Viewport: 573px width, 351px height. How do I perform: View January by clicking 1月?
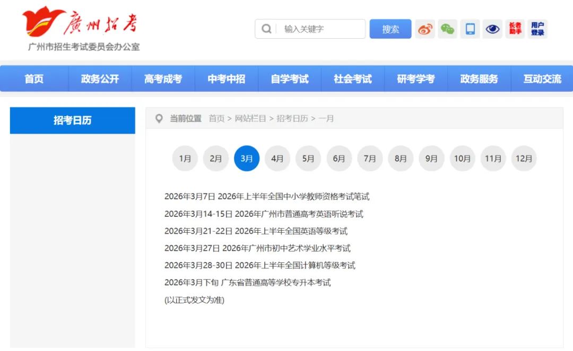point(185,158)
